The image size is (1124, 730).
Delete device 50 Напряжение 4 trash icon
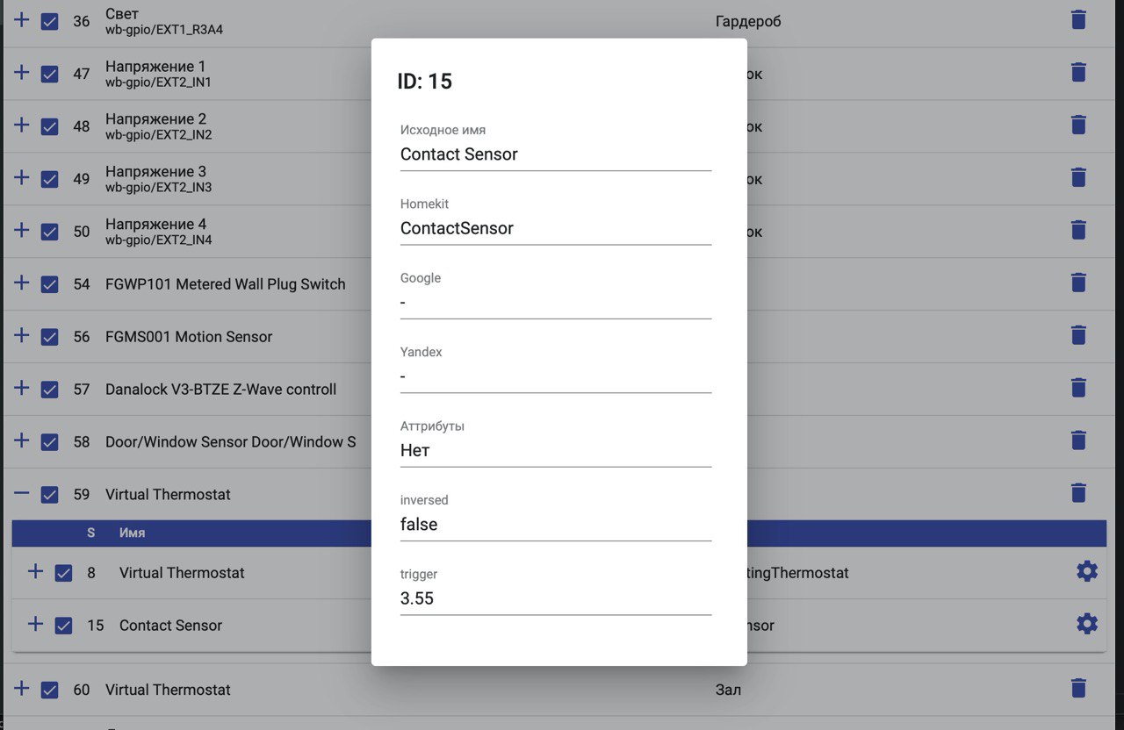[x=1079, y=231]
